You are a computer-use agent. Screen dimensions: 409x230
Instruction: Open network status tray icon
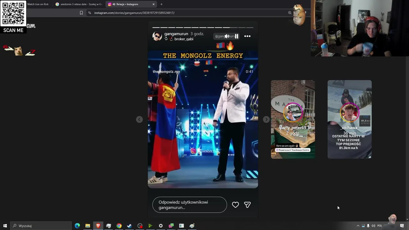pyautogui.click(x=363, y=226)
